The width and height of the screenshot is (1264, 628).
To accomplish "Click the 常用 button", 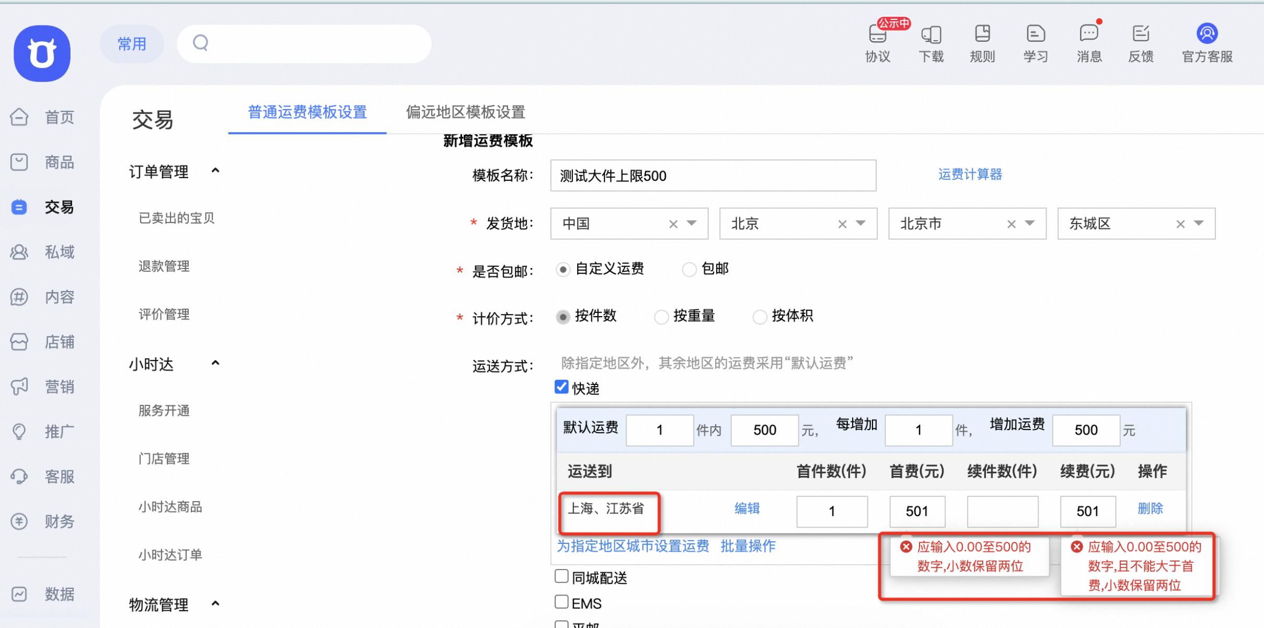I will [132, 44].
